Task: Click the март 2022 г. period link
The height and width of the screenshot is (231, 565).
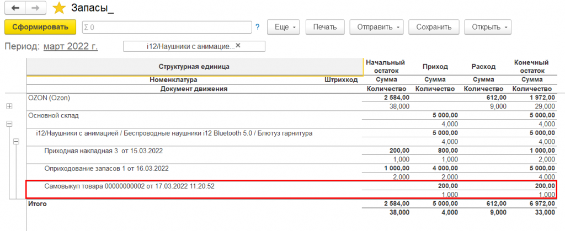Action: pyautogui.click(x=71, y=46)
